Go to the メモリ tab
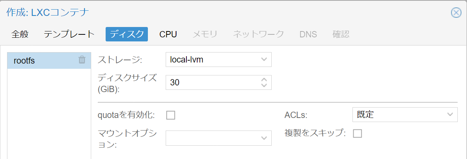 (x=205, y=34)
